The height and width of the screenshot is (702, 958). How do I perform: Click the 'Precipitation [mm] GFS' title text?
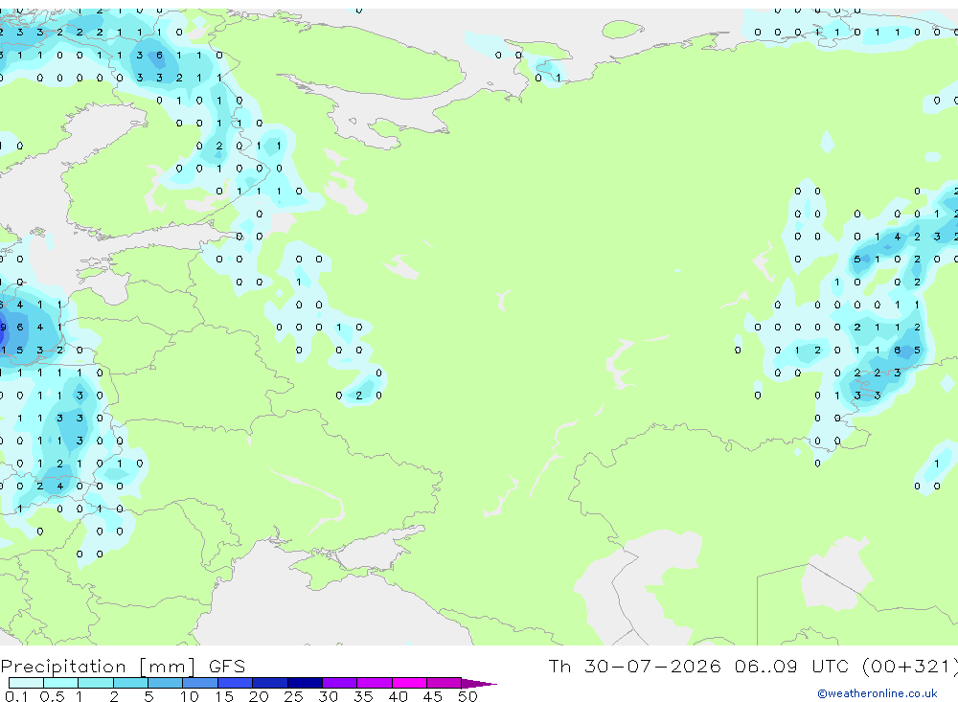(x=123, y=666)
